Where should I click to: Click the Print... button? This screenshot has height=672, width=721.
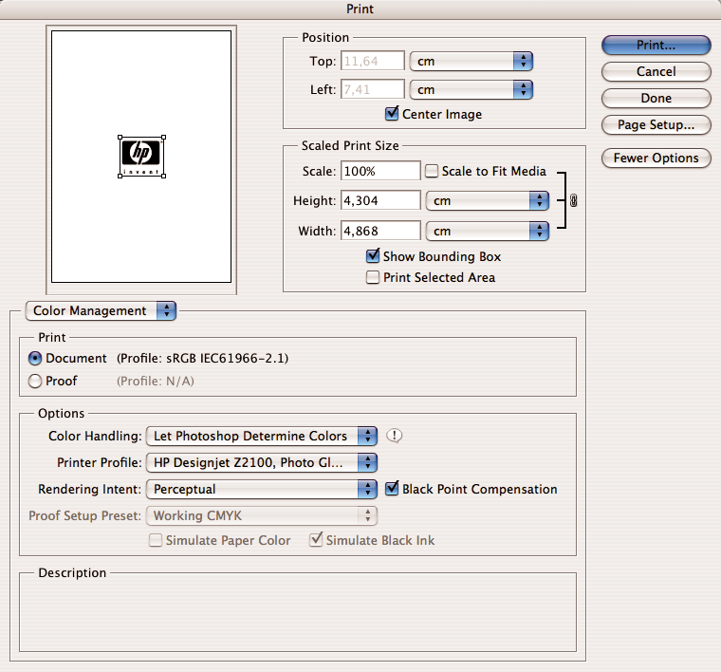pos(656,45)
